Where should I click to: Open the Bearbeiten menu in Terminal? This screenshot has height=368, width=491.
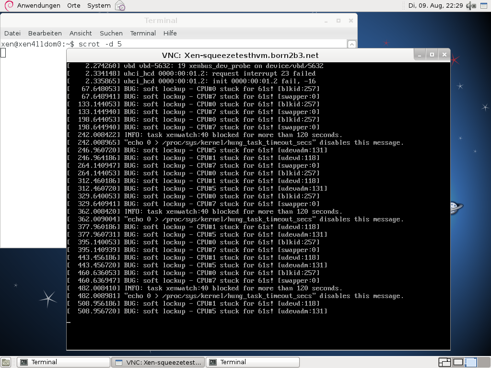click(x=45, y=33)
